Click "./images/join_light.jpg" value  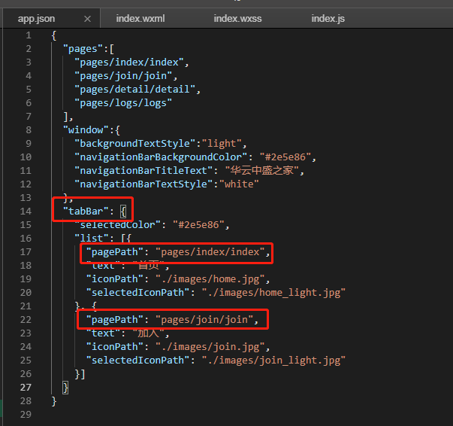(273, 361)
